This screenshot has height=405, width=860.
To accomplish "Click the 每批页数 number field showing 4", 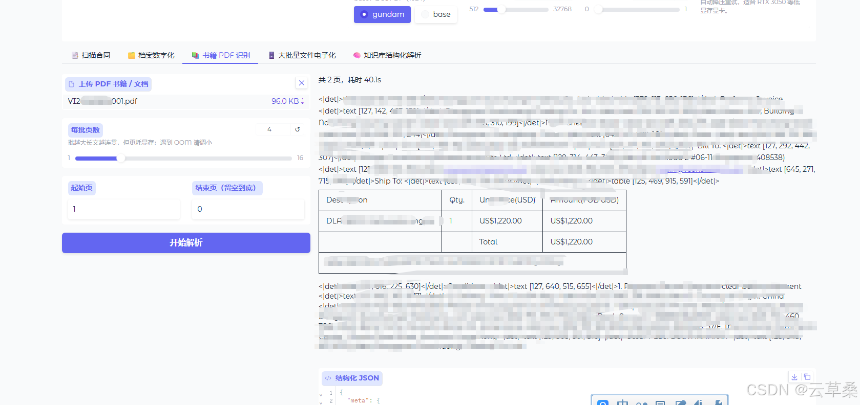I will 272,129.
